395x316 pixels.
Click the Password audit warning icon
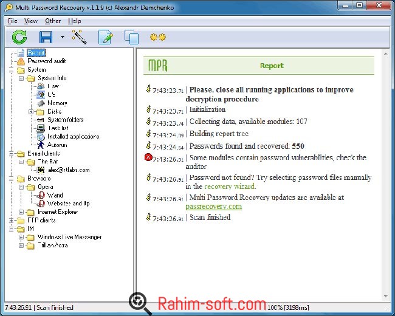[21, 61]
